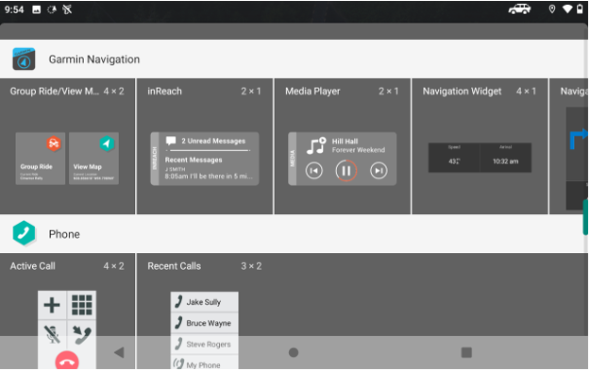590x371 pixels.
Task: Tap the muted notifications bell icon
Action: [x=67, y=9]
